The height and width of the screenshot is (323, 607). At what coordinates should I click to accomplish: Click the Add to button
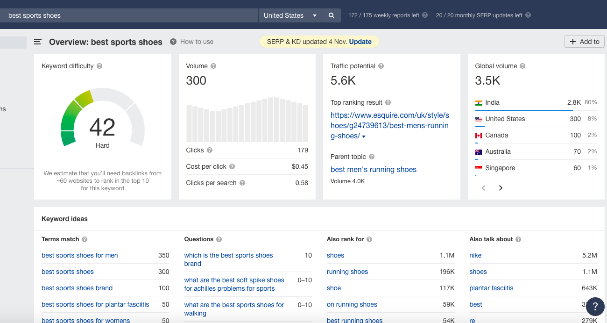tap(585, 42)
